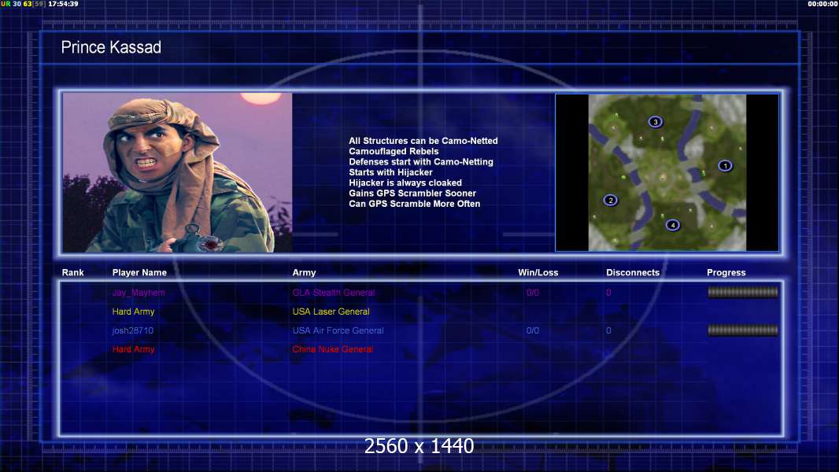Click the map preview image

[667, 172]
